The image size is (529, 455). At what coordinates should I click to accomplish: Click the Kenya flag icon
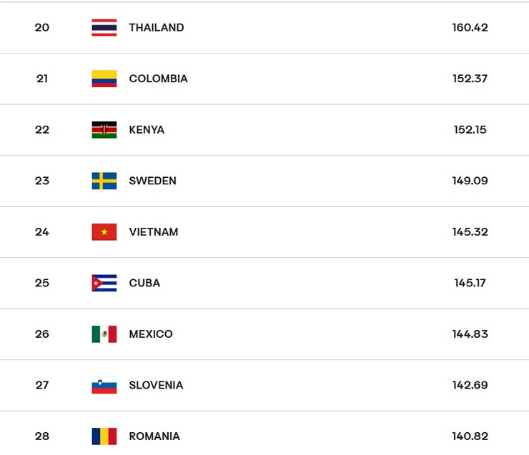point(104,130)
